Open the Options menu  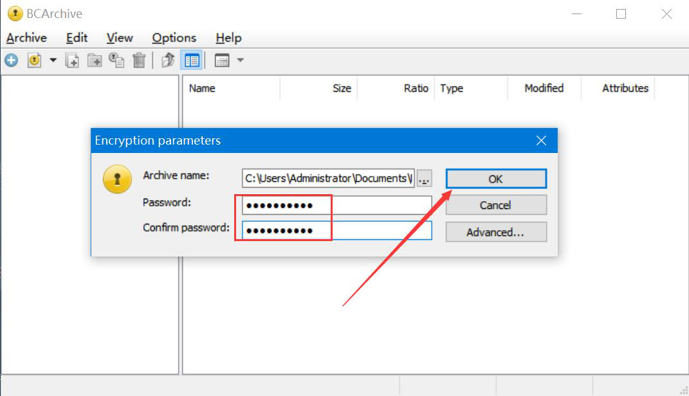(x=174, y=38)
